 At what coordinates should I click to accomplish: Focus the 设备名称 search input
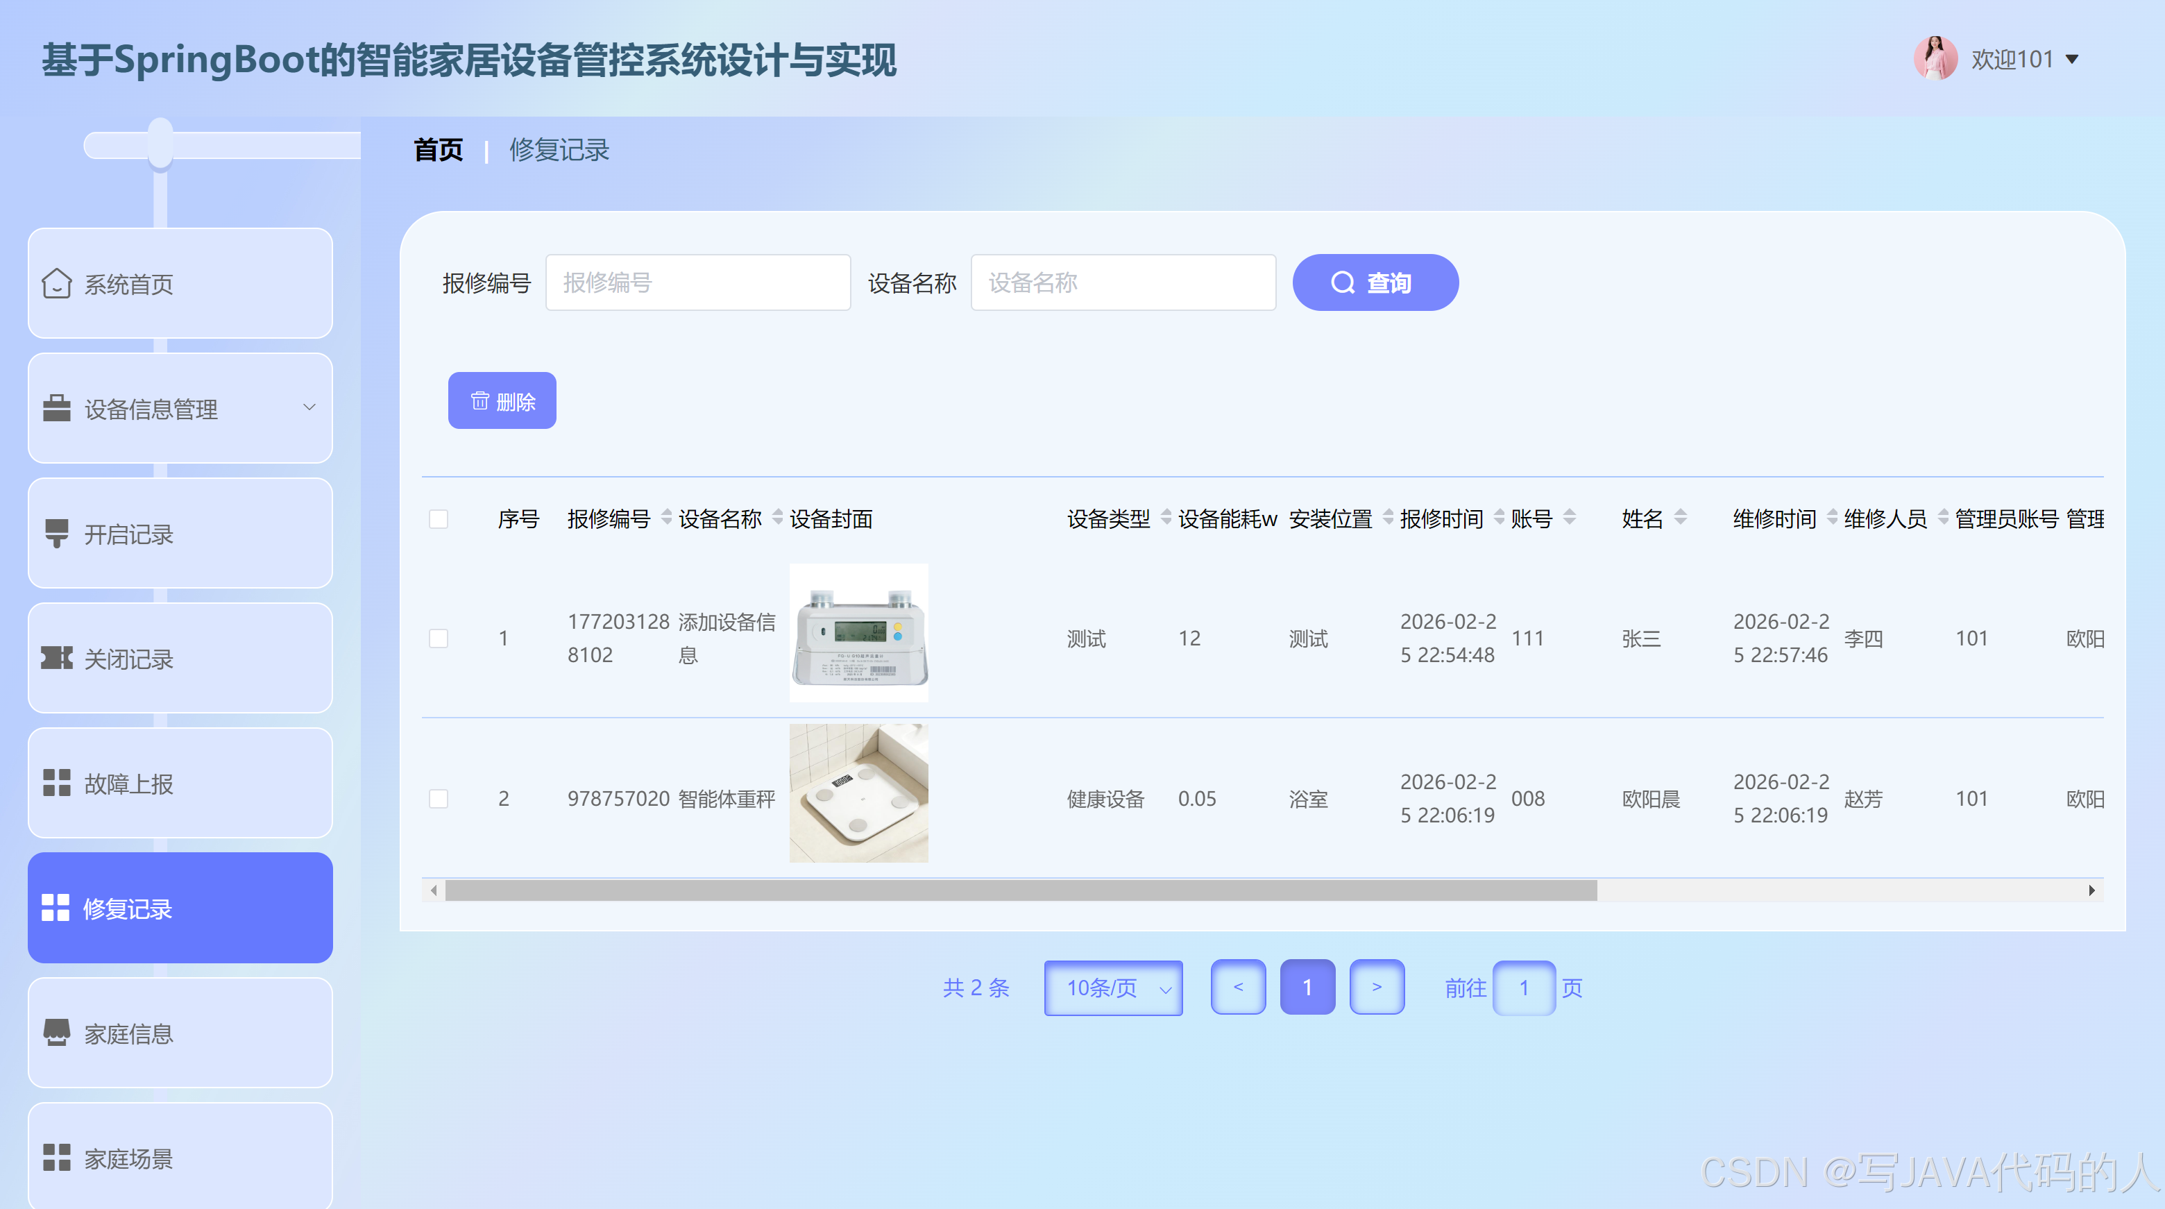[x=1123, y=282]
